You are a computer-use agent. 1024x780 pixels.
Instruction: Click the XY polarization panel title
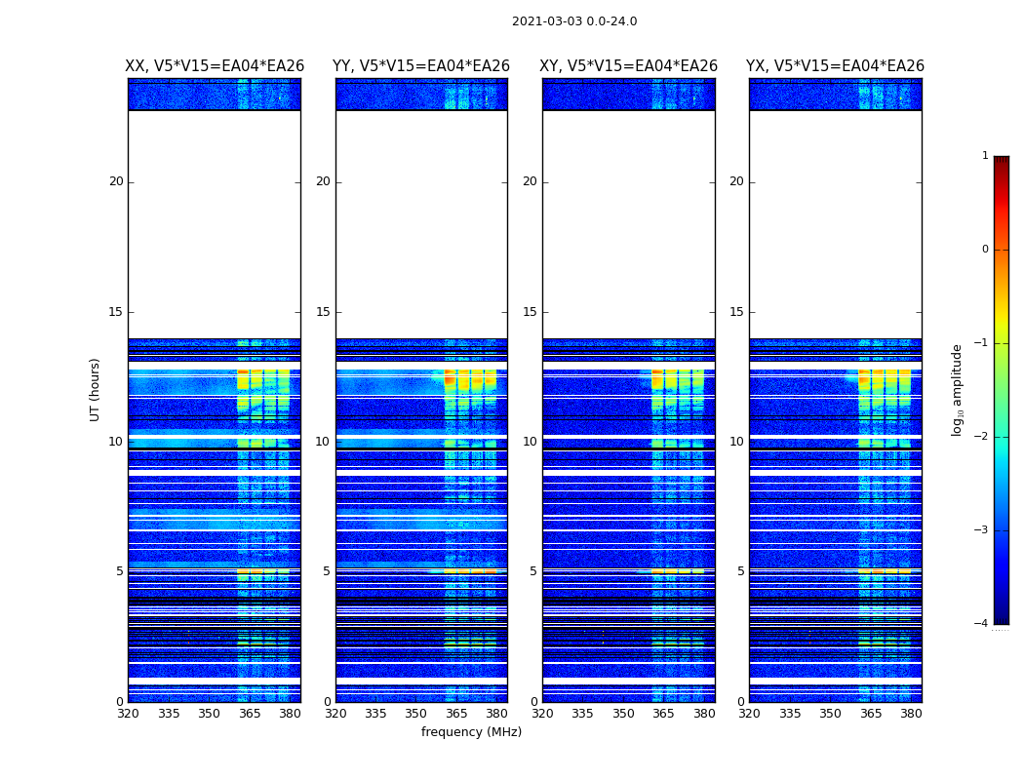(629, 66)
